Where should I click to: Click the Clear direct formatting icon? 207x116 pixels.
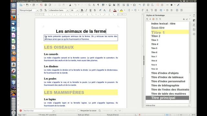pyautogui.click(x=110, y=10)
